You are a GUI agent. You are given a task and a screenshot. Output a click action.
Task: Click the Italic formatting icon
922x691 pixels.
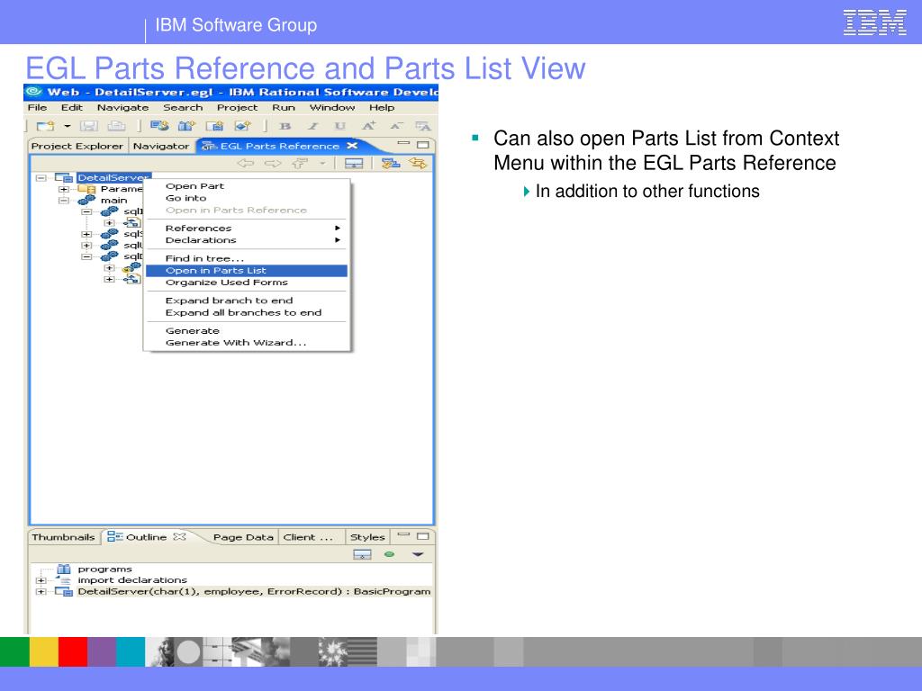pos(312,126)
